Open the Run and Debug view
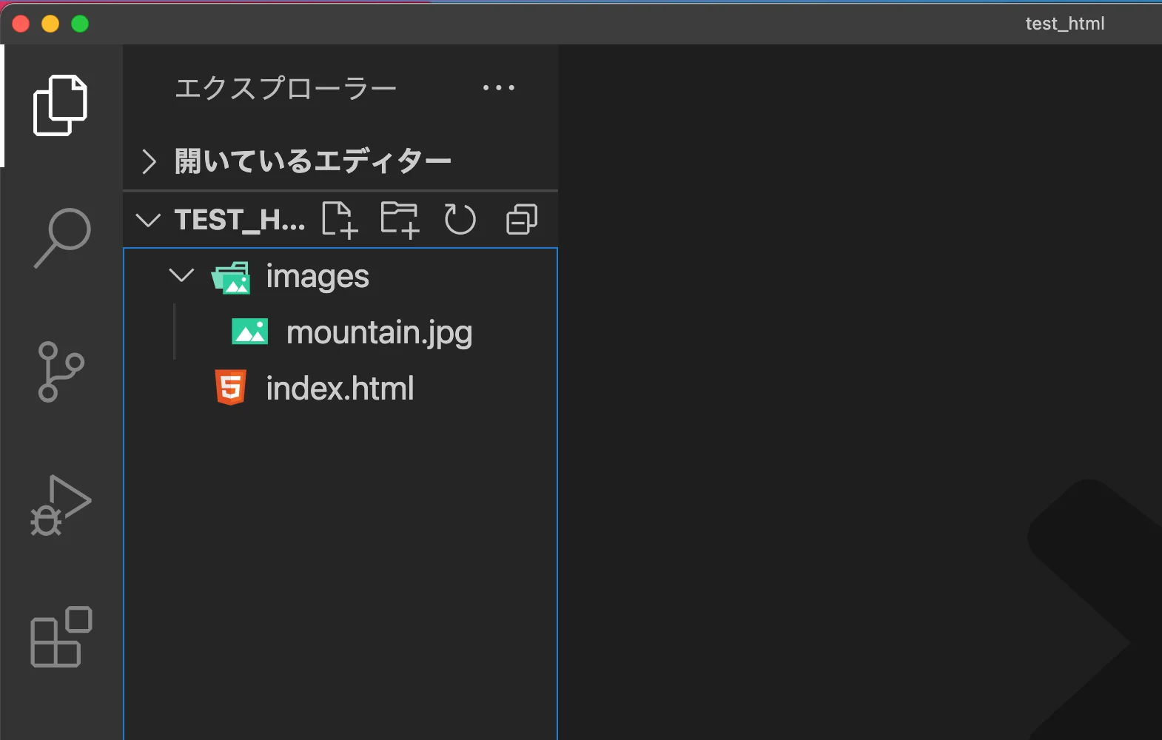 [x=61, y=505]
